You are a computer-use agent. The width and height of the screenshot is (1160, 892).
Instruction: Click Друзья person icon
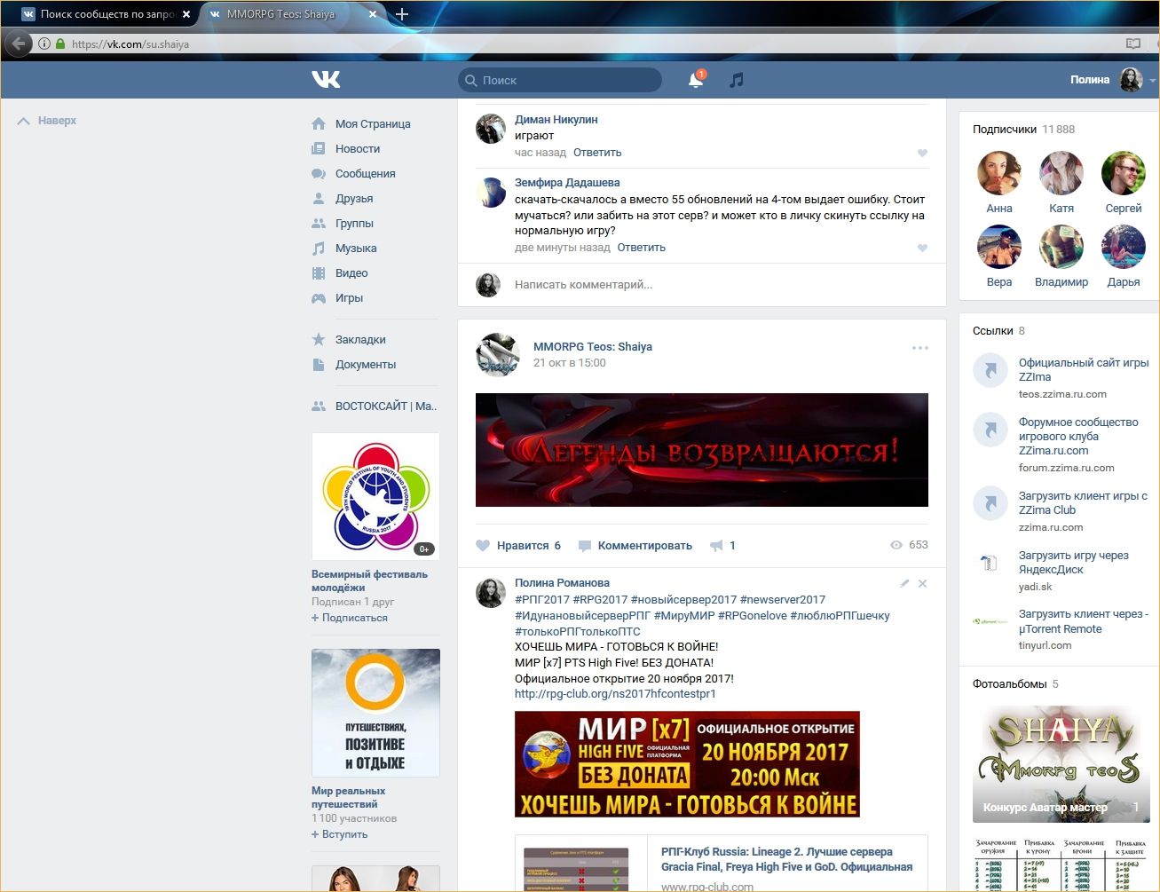tap(319, 199)
